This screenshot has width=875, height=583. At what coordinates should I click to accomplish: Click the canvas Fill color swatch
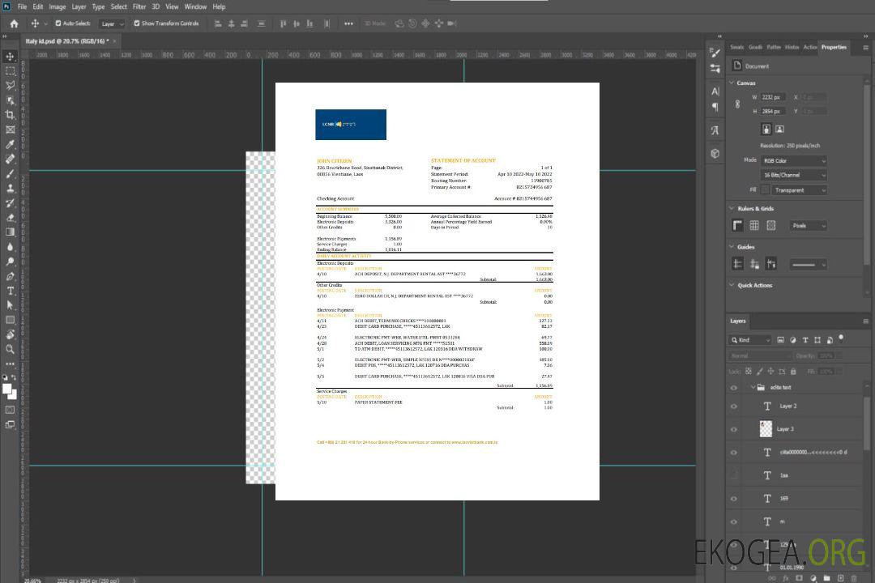[765, 190]
